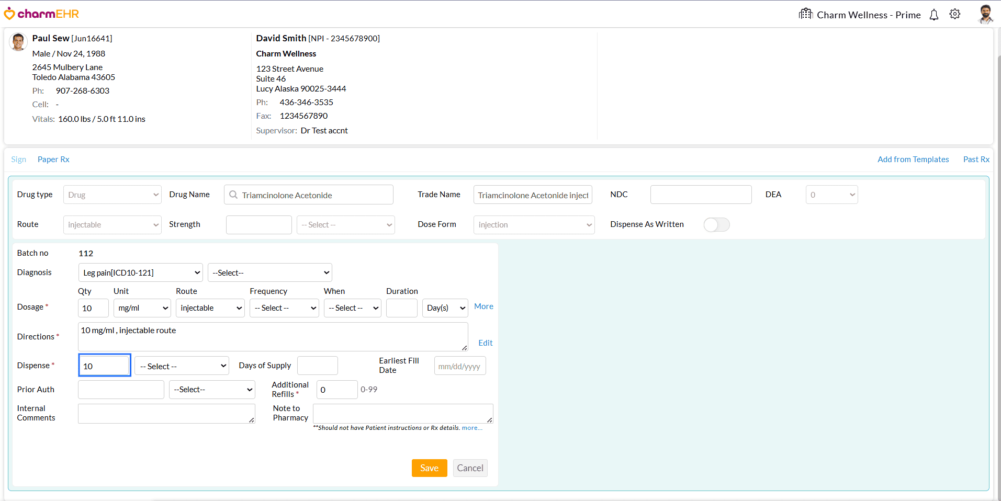The height and width of the screenshot is (501, 1001).
Task: Click Add from Templates
Action: 913,160
